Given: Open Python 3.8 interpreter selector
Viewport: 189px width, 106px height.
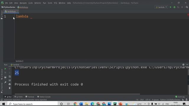Looking at the screenshot, I should click(x=170, y=100).
